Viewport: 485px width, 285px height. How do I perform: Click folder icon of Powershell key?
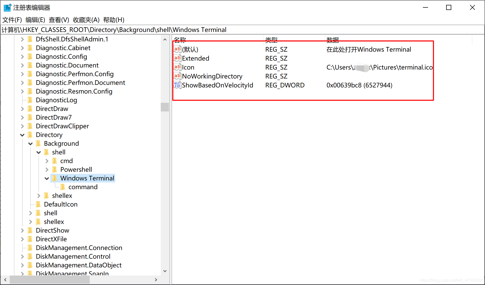click(55, 169)
